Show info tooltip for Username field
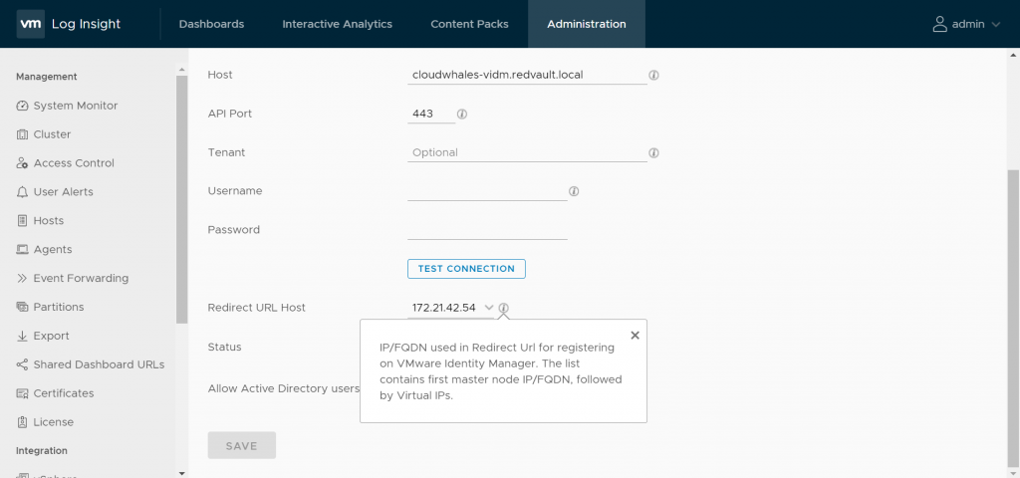The width and height of the screenshot is (1020, 478). click(x=574, y=191)
